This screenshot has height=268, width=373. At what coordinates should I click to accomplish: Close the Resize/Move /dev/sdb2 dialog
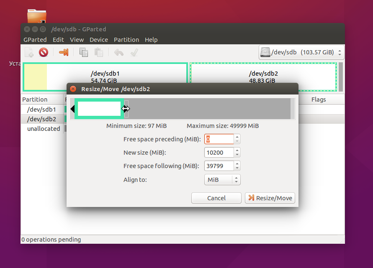pos(73,89)
